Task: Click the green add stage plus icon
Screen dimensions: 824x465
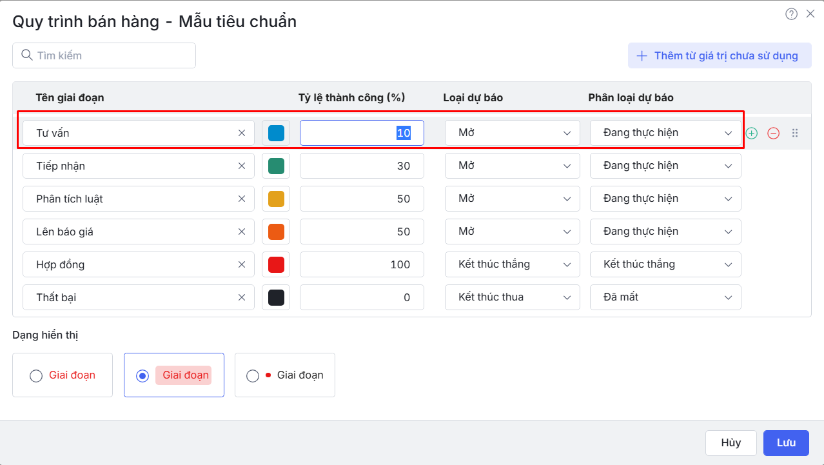Action: [x=751, y=134]
